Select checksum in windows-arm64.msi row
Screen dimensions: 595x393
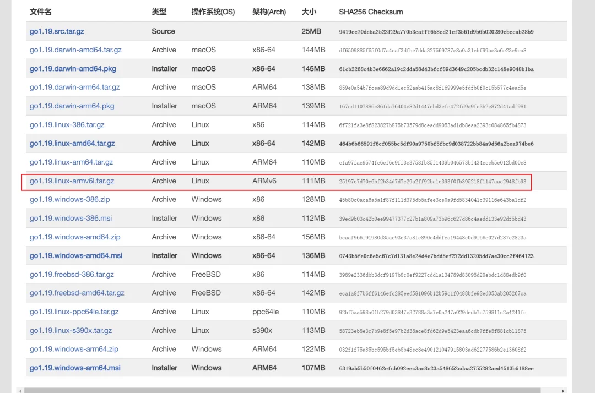436,368
